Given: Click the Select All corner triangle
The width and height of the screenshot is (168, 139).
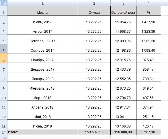Looking at the screenshot, I should coord(3,3).
